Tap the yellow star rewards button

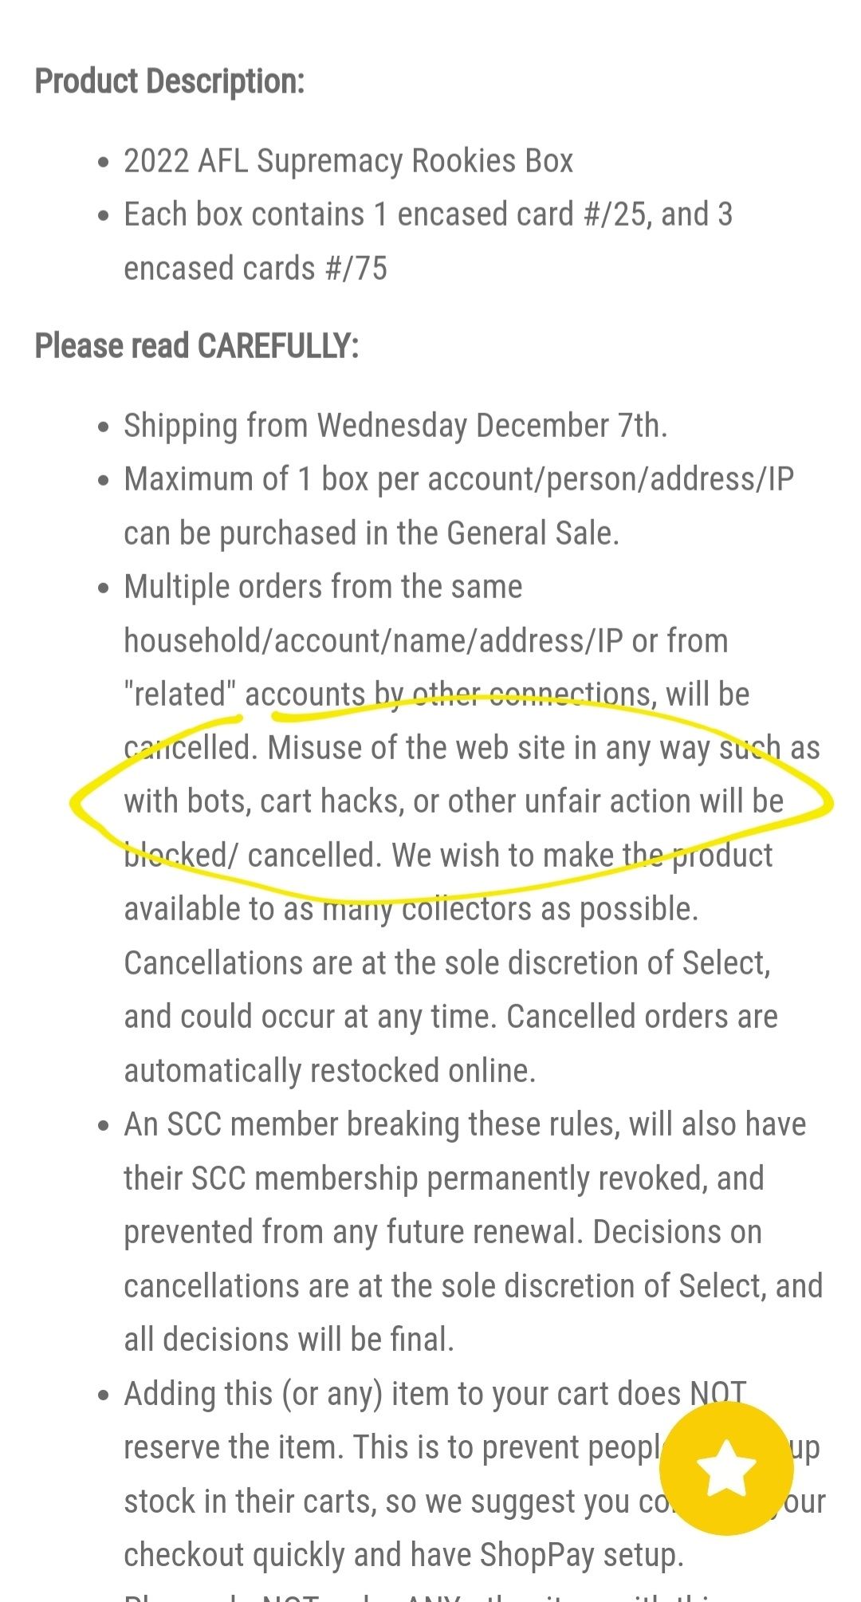pos(726,1468)
